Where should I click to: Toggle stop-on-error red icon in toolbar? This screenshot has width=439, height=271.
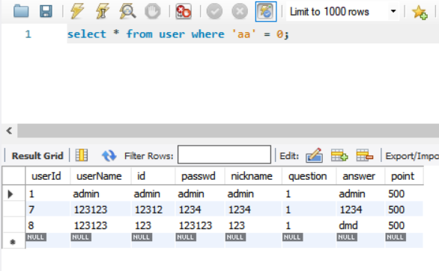tap(184, 11)
